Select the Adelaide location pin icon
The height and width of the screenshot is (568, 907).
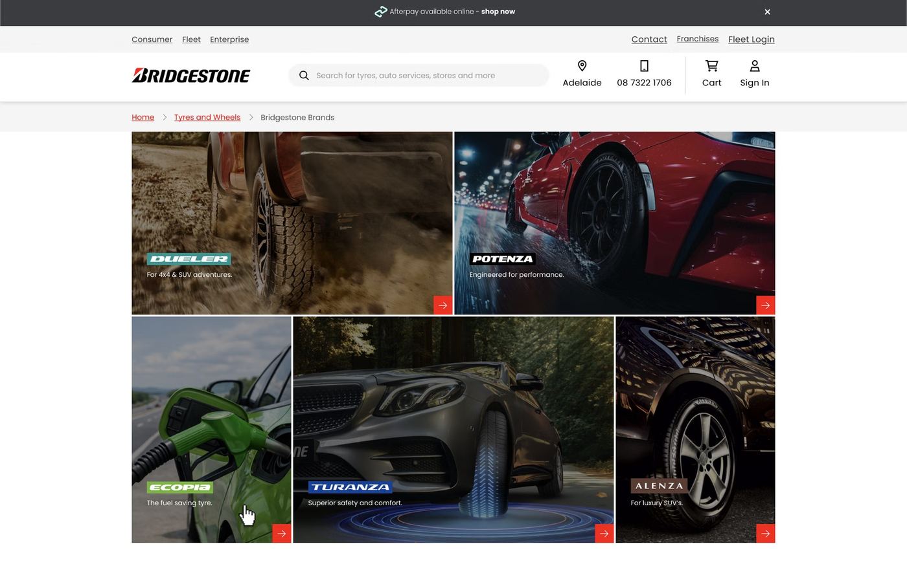(582, 66)
